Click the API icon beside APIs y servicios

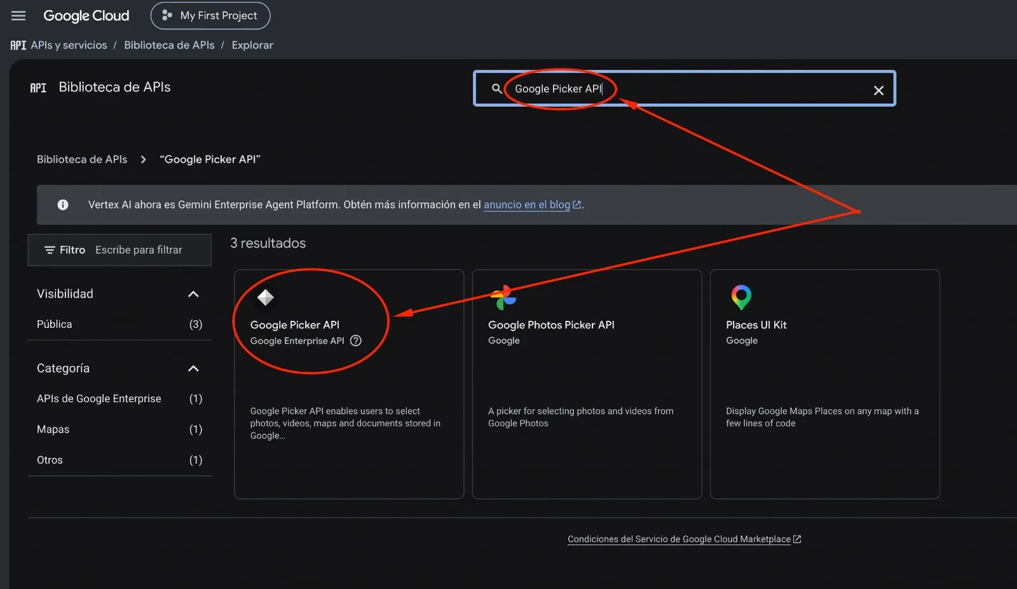(18, 45)
